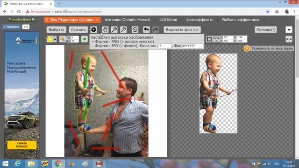The width and height of the screenshot is (299, 168).
Task: Click the horizontal expand arrows button
Action: coord(289,39)
